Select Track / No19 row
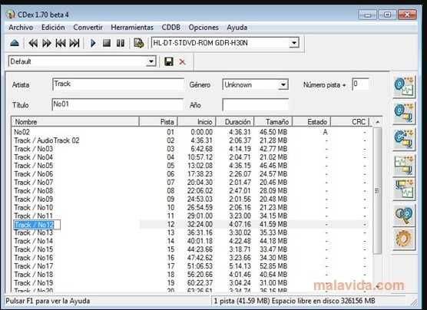The width and height of the screenshot is (427, 310). (190, 283)
